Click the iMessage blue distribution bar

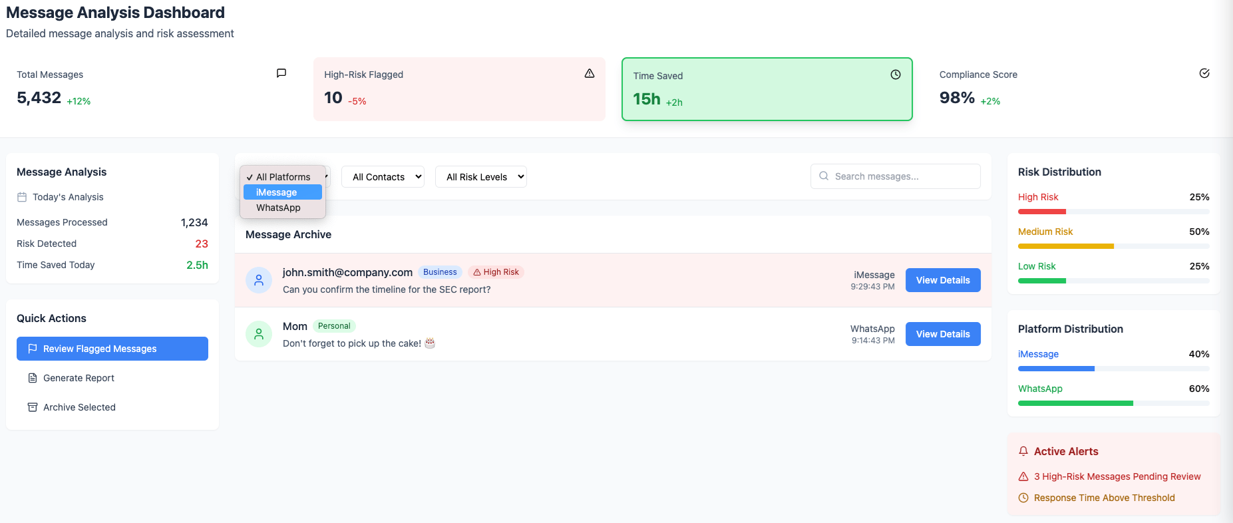[x=1056, y=369]
